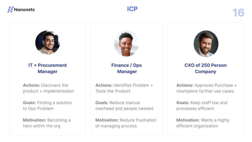252x142 pixels.
Task: Click the Nanonets logo icon
Action: [10, 10]
